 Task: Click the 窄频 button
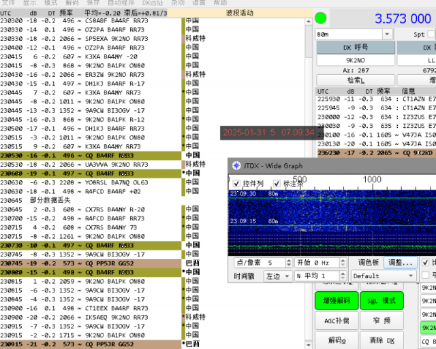click(381, 320)
